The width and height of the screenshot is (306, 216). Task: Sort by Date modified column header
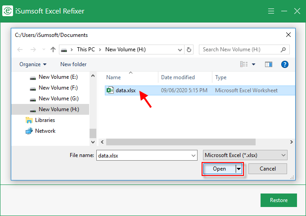click(178, 77)
